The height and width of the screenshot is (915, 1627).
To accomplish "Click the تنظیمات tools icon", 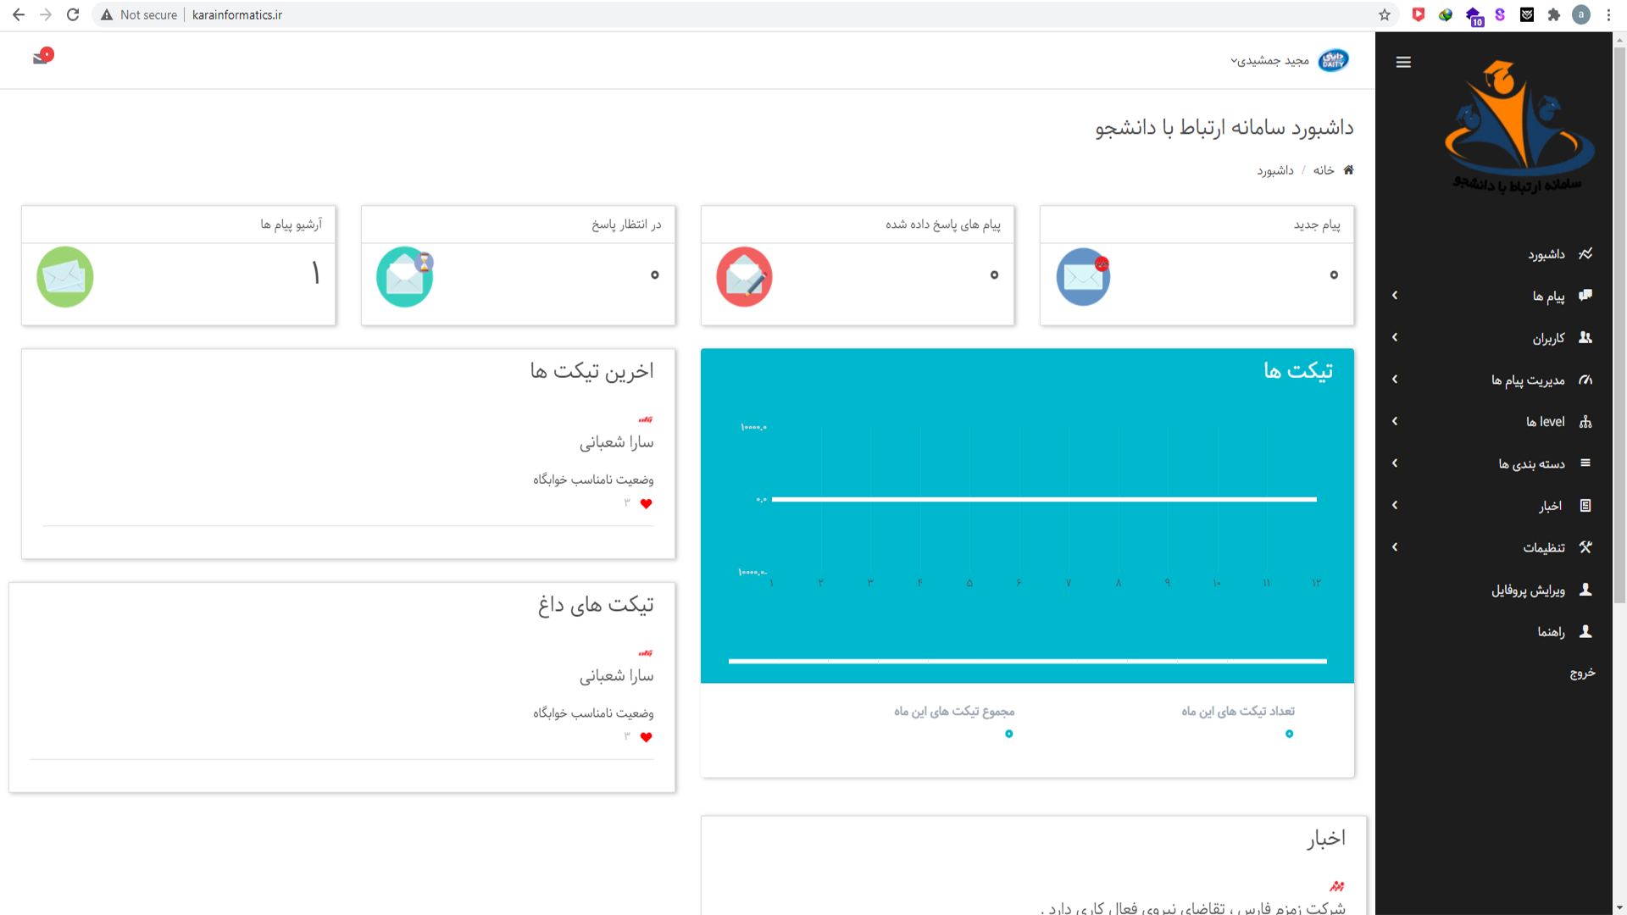I will coord(1586,547).
